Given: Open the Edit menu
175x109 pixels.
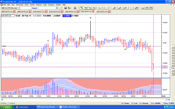Looking at the screenshot, I should point(9,5).
